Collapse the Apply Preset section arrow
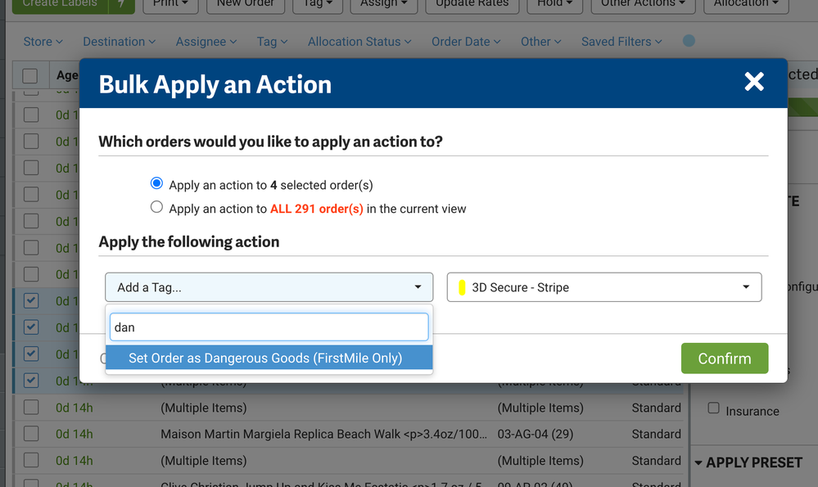818x487 pixels. (x=698, y=463)
